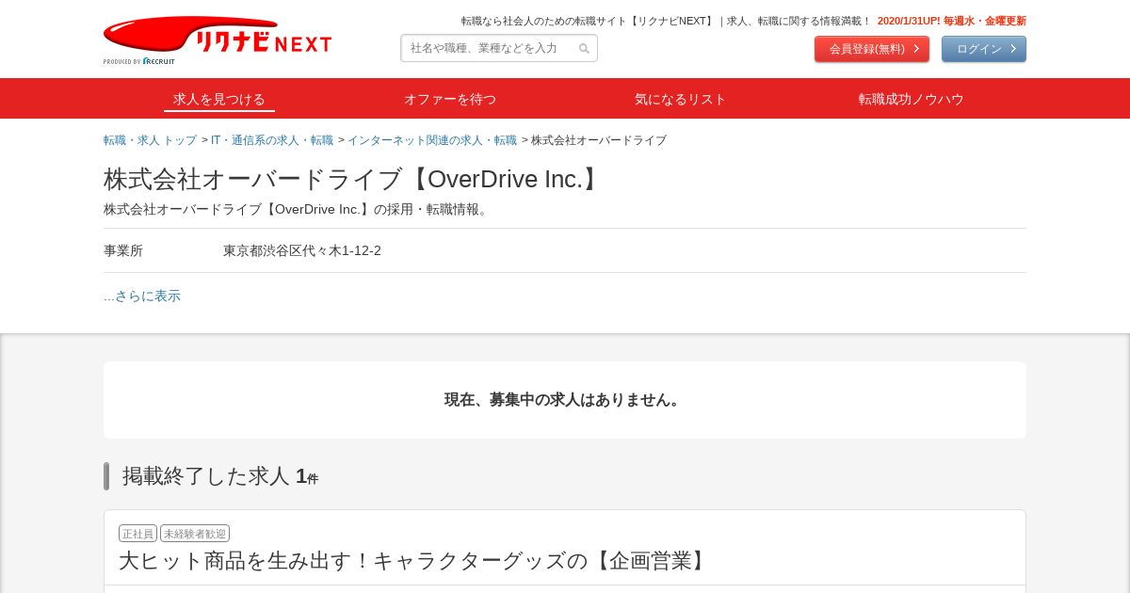This screenshot has width=1130, height=593.
Task: Open the キャラクターグッズの【企画営業】 job title
Action: (414, 561)
